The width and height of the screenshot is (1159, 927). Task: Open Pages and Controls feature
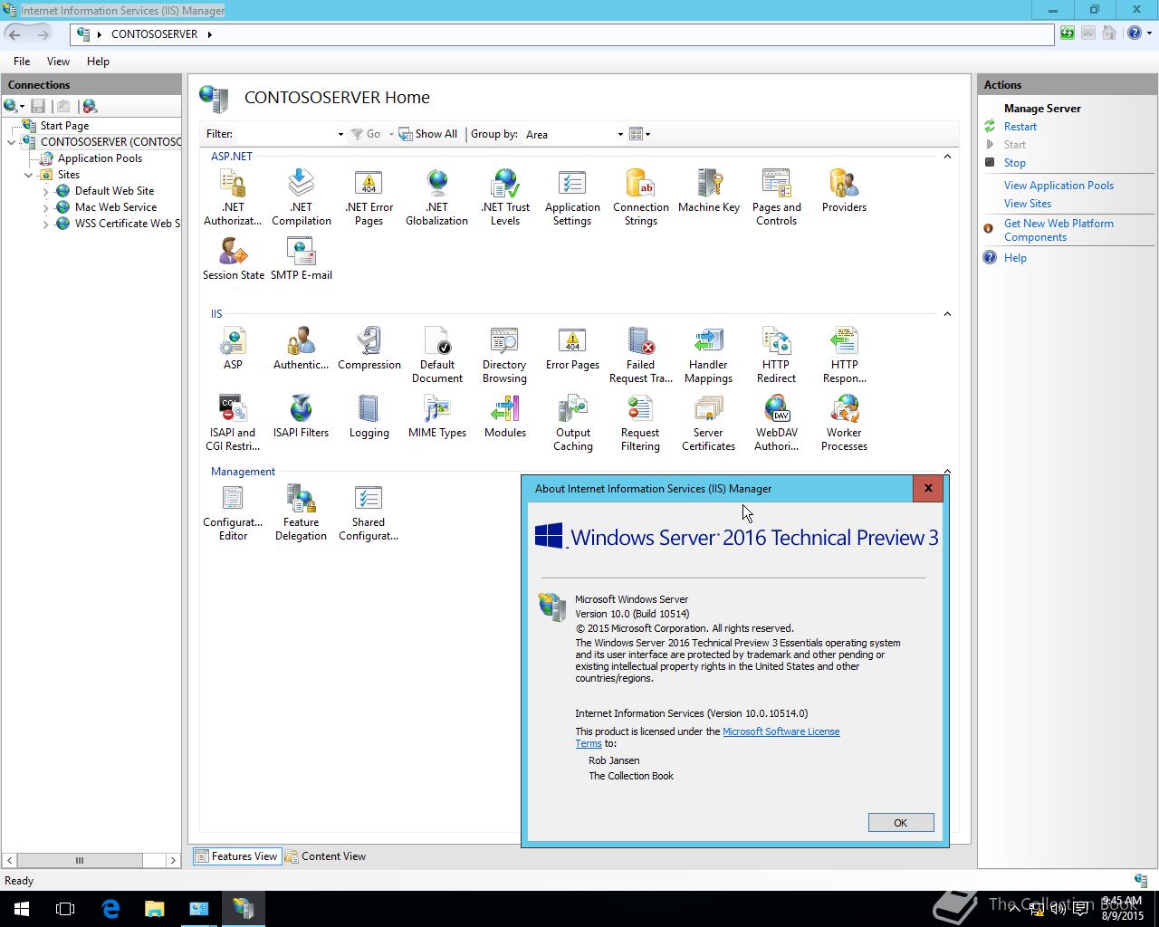(x=776, y=197)
